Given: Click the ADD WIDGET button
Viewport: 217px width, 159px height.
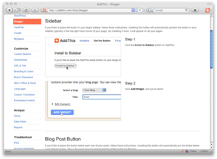Looking at the screenshot, I should click(62, 112).
